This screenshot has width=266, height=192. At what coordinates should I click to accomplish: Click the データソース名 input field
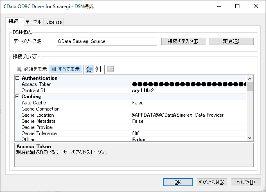(x=107, y=41)
